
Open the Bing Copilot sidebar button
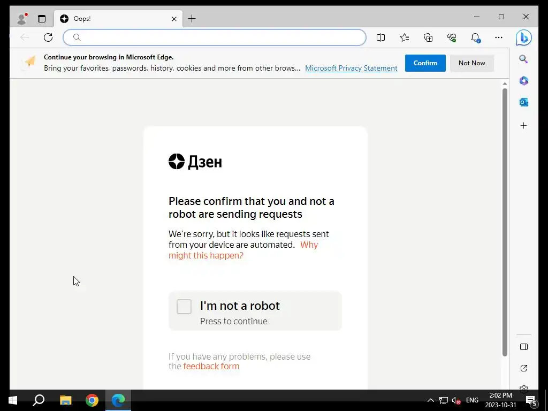(x=523, y=38)
